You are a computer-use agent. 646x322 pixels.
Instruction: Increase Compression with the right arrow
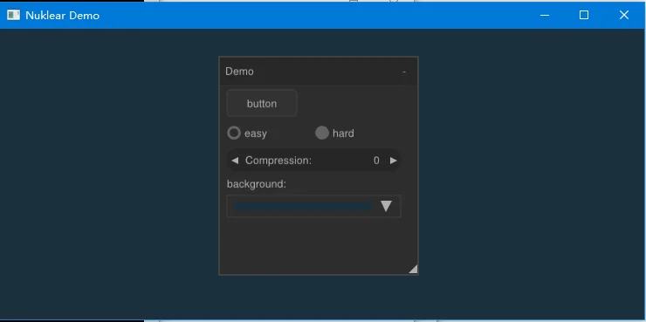coord(394,161)
